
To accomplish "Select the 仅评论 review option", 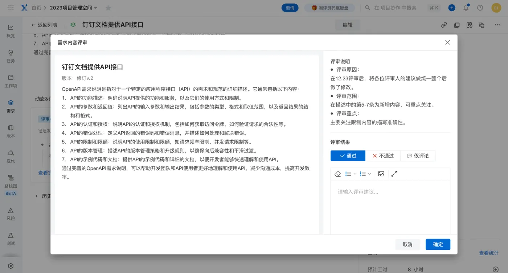I will click(x=418, y=156).
